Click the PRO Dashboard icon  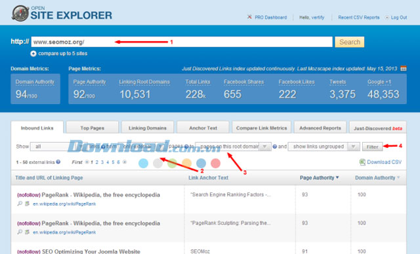click(x=249, y=17)
